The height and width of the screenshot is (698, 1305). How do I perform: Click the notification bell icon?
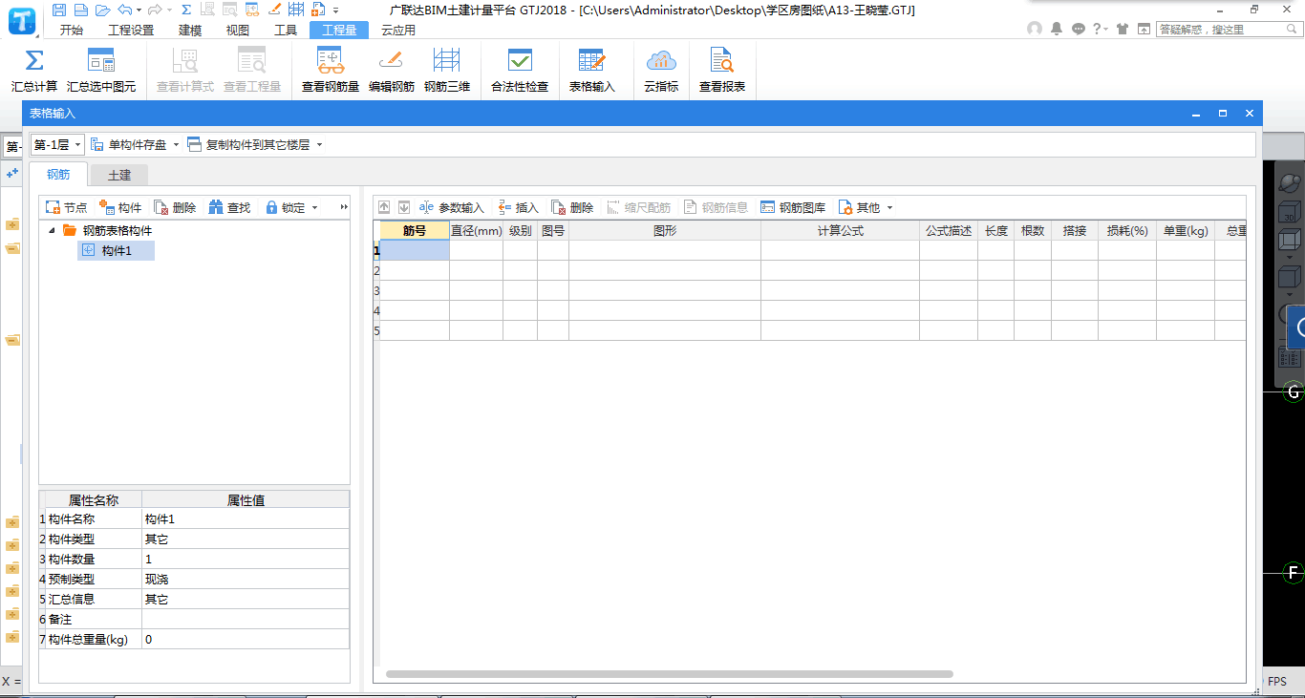pos(1057,29)
